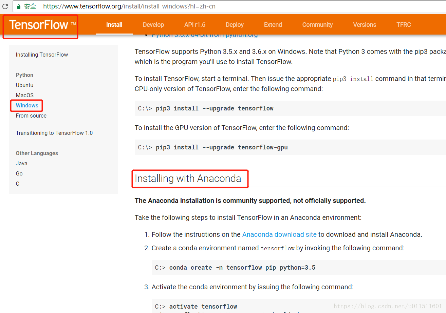Follow the Anaconda download site link

279,234
